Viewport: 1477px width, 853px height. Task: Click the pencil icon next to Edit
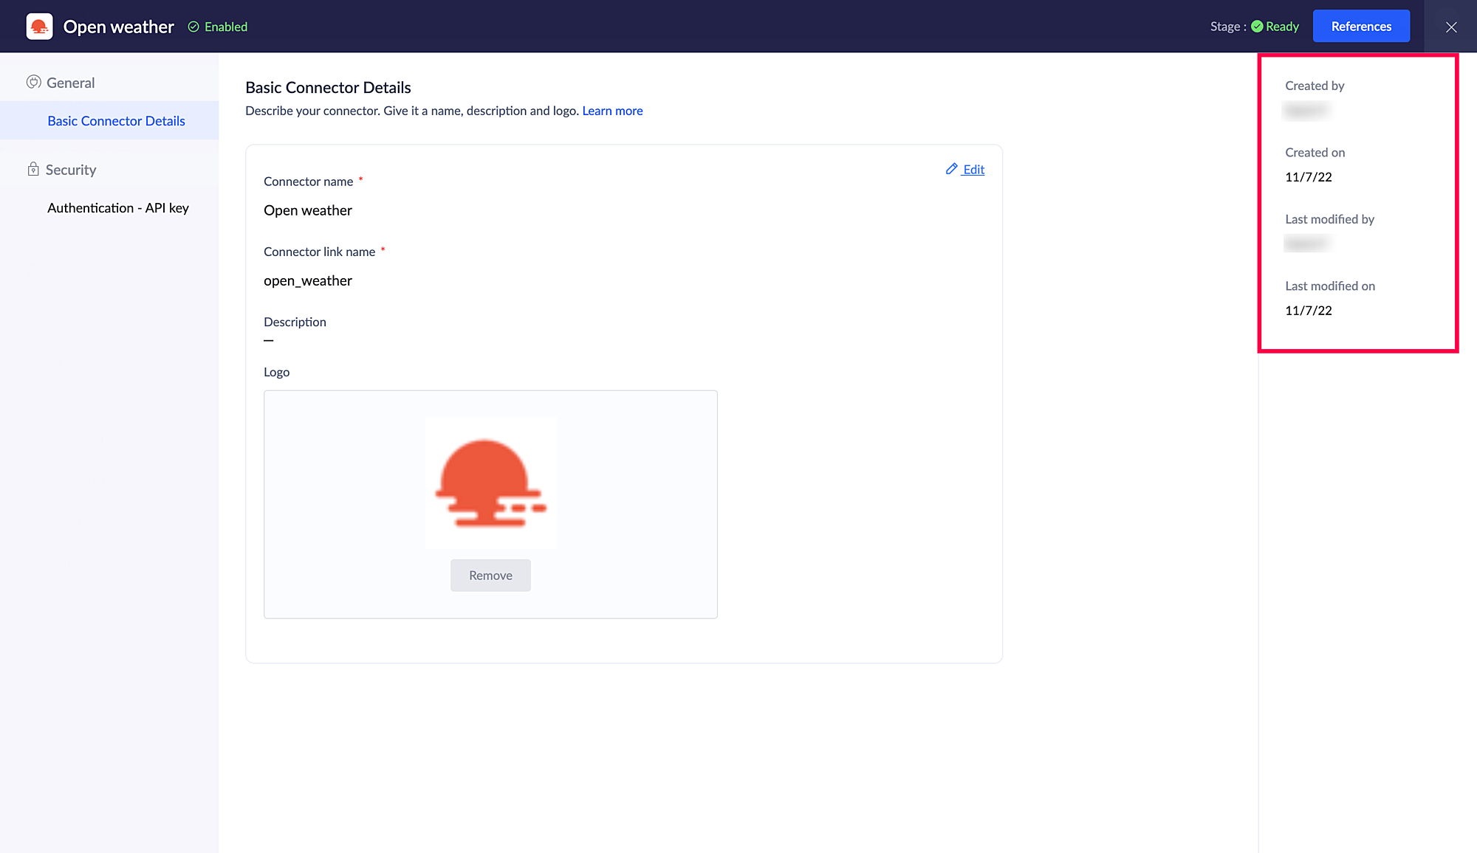click(952, 169)
